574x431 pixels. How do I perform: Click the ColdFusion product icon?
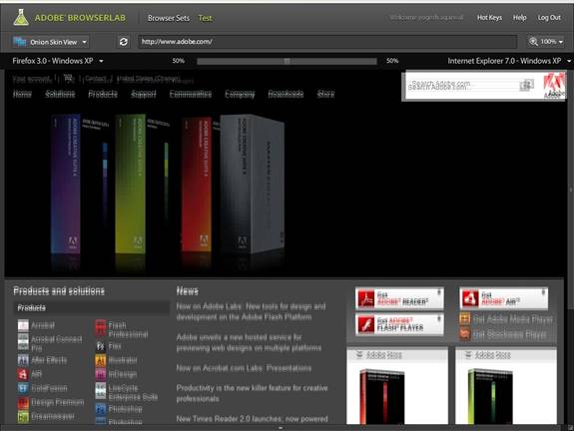tap(23, 388)
